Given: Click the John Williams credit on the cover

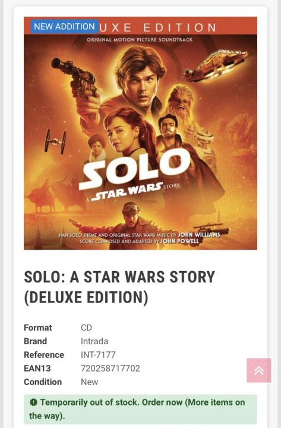Looking at the screenshot, I should coord(199,235).
